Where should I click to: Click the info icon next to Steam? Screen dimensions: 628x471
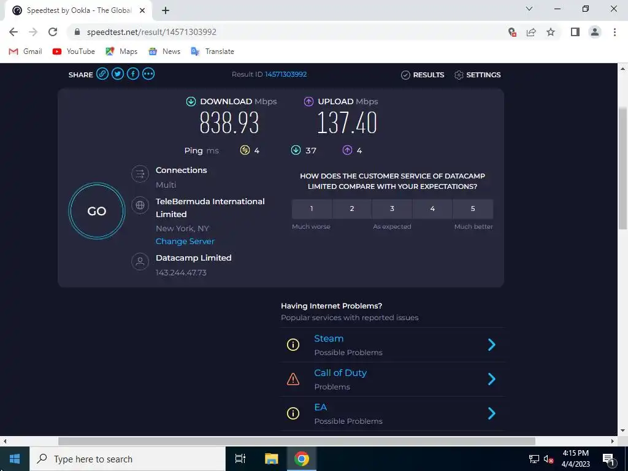[x=293, y=345]
